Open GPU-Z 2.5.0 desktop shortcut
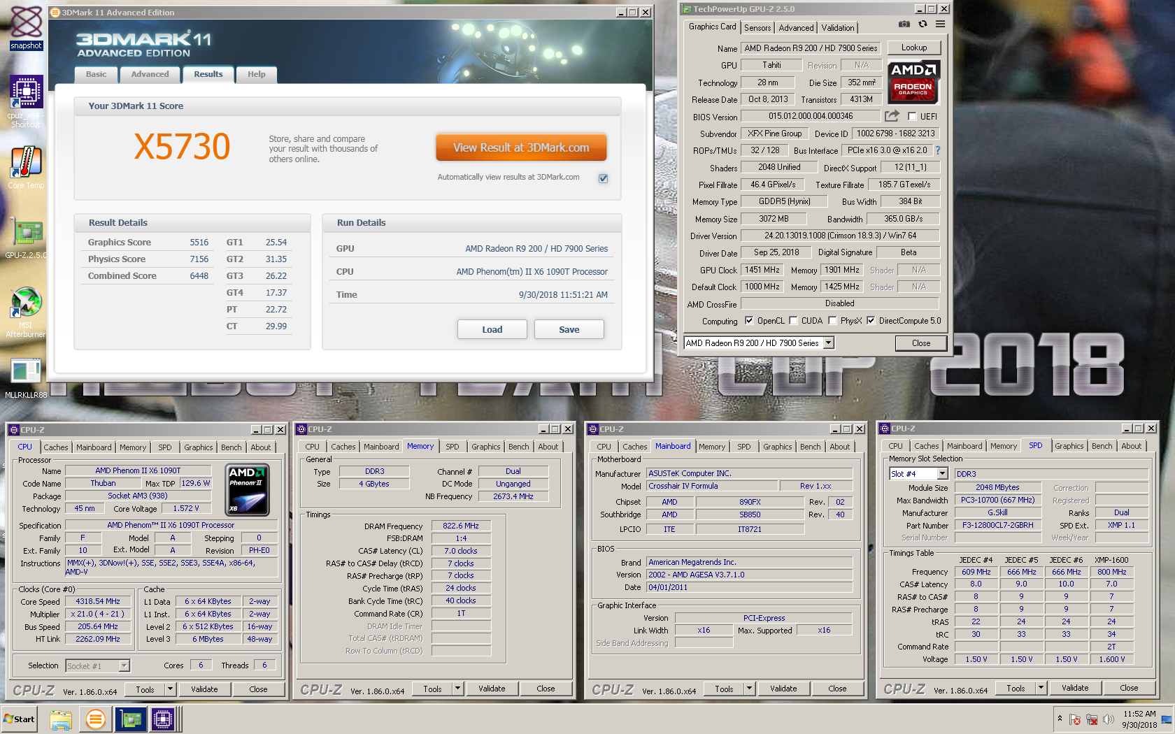1175x734 pixels. click(x=26, y=239)
